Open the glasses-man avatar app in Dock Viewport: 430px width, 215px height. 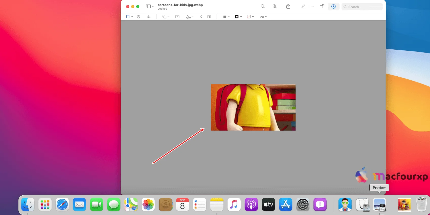pos(345,204)
